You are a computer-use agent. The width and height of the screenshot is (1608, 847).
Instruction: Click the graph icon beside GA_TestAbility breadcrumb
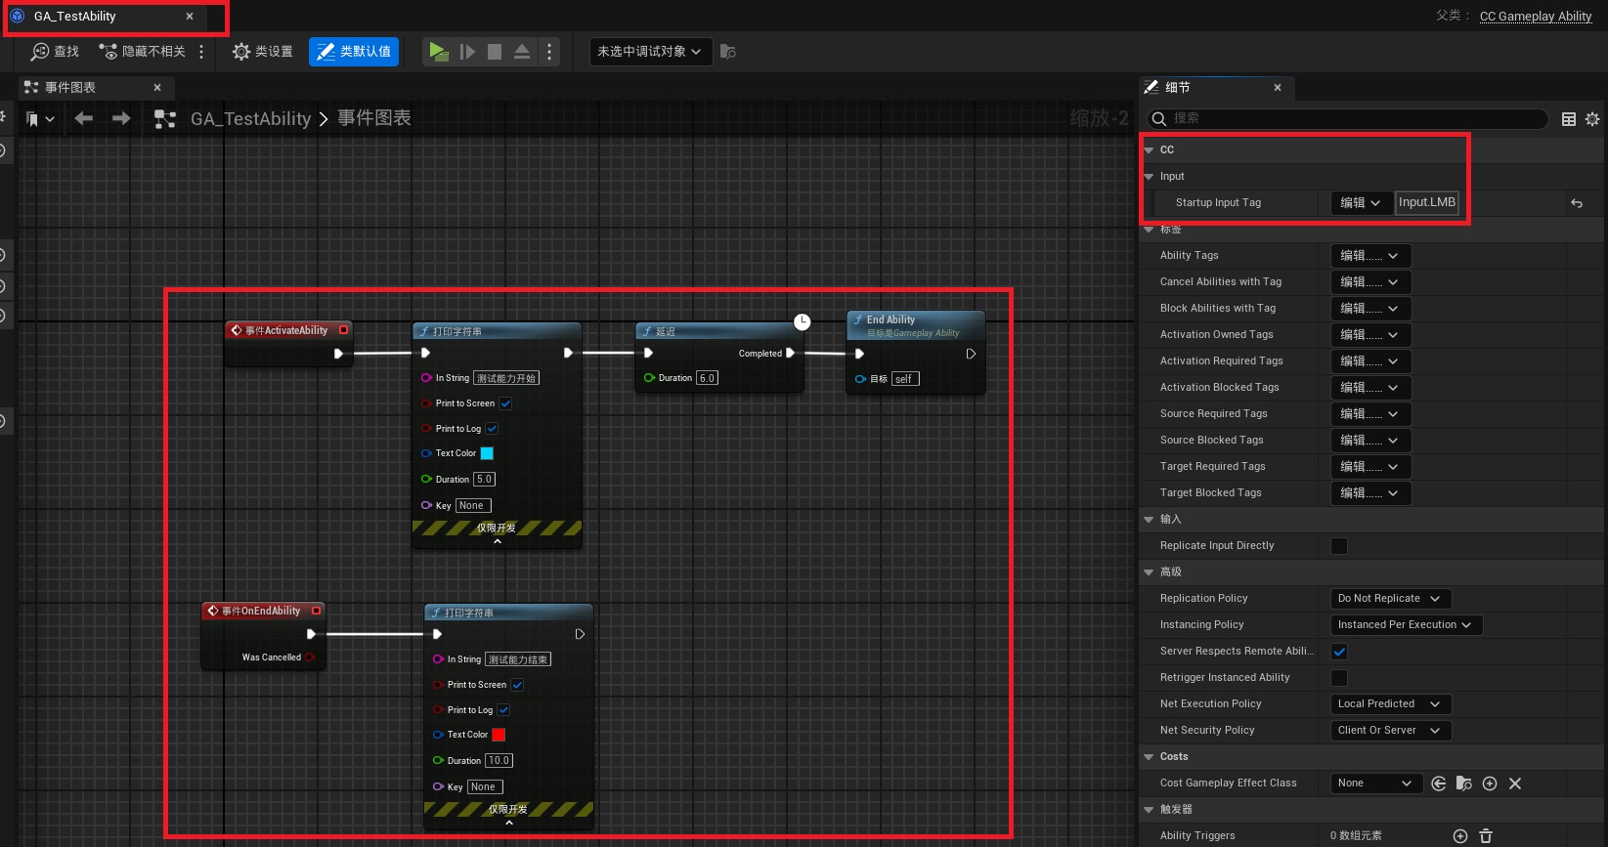pyautogui.click(x=165, y=119)
